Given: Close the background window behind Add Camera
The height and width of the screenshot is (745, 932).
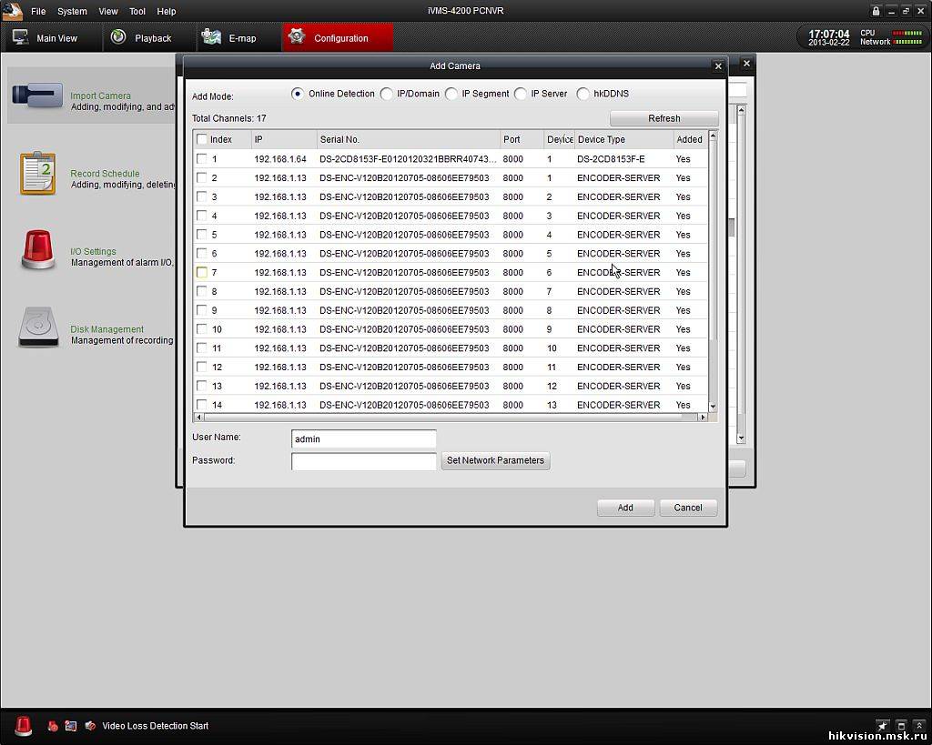Looking at the screenshot, I should coord(746,63).
